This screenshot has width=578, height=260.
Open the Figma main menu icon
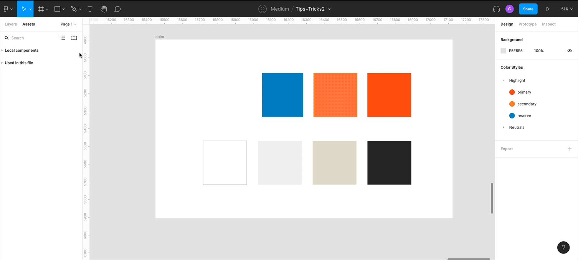(6, 9)
